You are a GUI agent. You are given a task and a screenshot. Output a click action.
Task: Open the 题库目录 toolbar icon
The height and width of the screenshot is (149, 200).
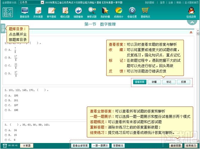tap(24, 12)
